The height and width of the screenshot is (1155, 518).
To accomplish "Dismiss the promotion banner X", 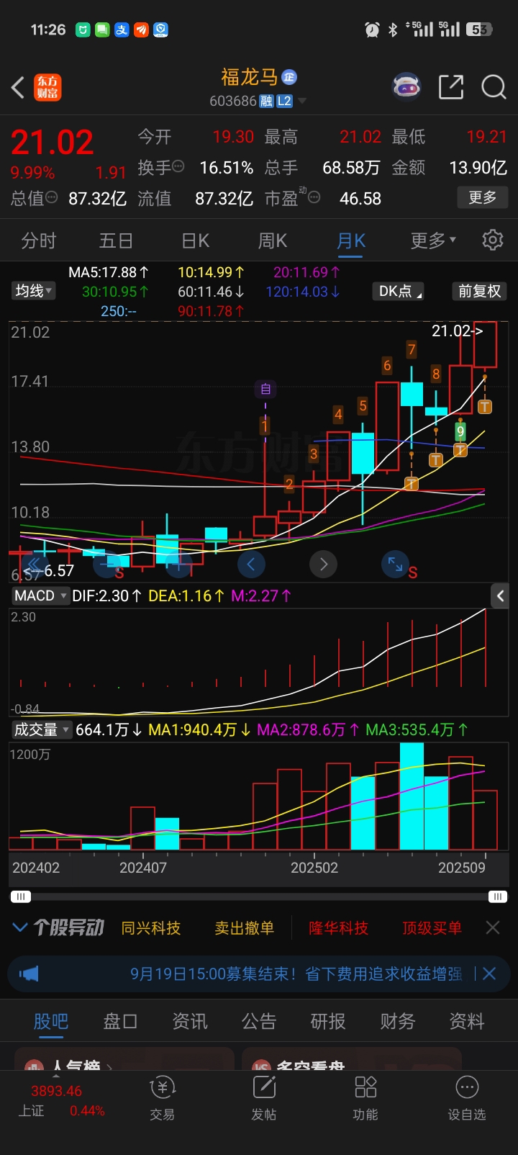I will [489, 974].
